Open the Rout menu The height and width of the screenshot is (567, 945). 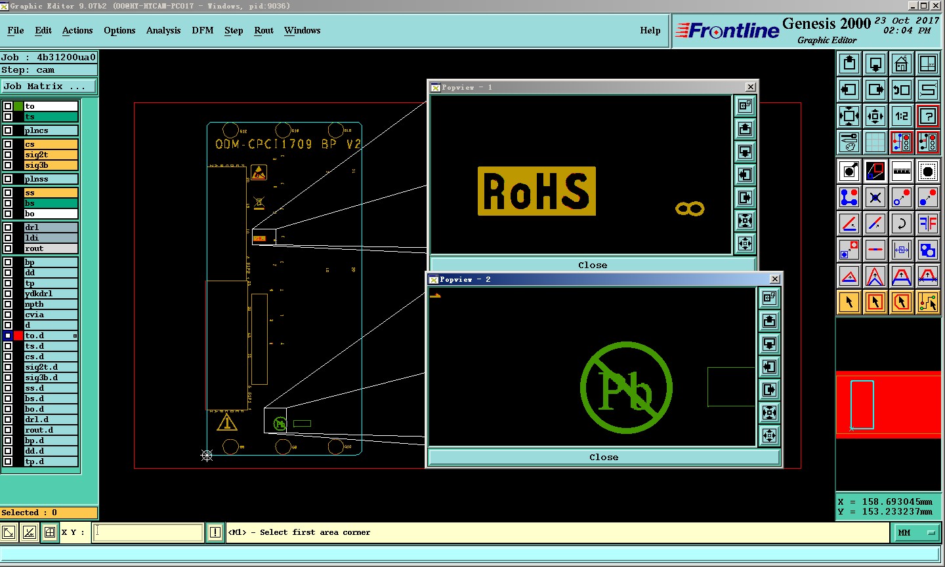(x=264, y=30)
